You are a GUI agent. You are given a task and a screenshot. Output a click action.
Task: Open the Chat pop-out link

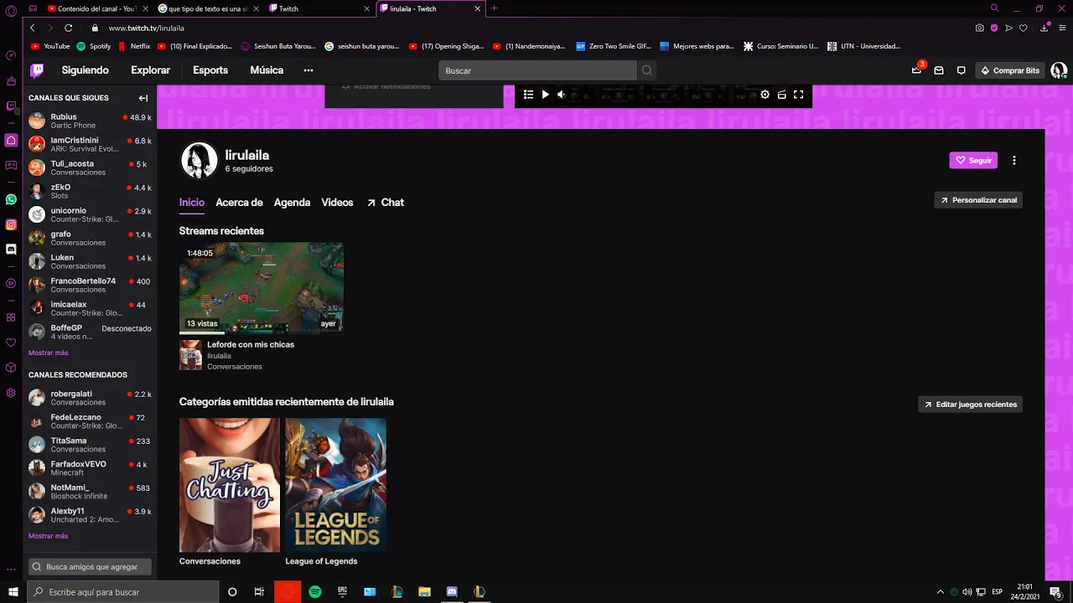pos(386,203)
